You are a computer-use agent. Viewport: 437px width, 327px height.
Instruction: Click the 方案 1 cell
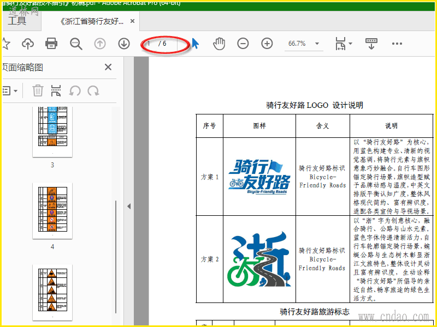tap(210, 177)
